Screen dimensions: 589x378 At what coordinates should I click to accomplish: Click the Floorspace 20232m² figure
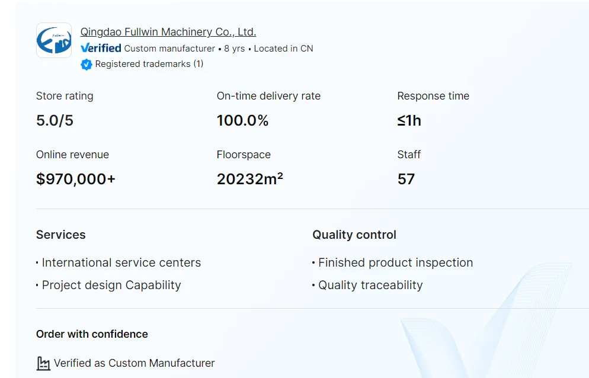click(x=249, y=179)
